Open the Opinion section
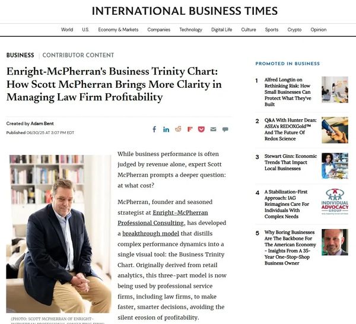This screenshot has width=356, height=324. coord(318,30)
